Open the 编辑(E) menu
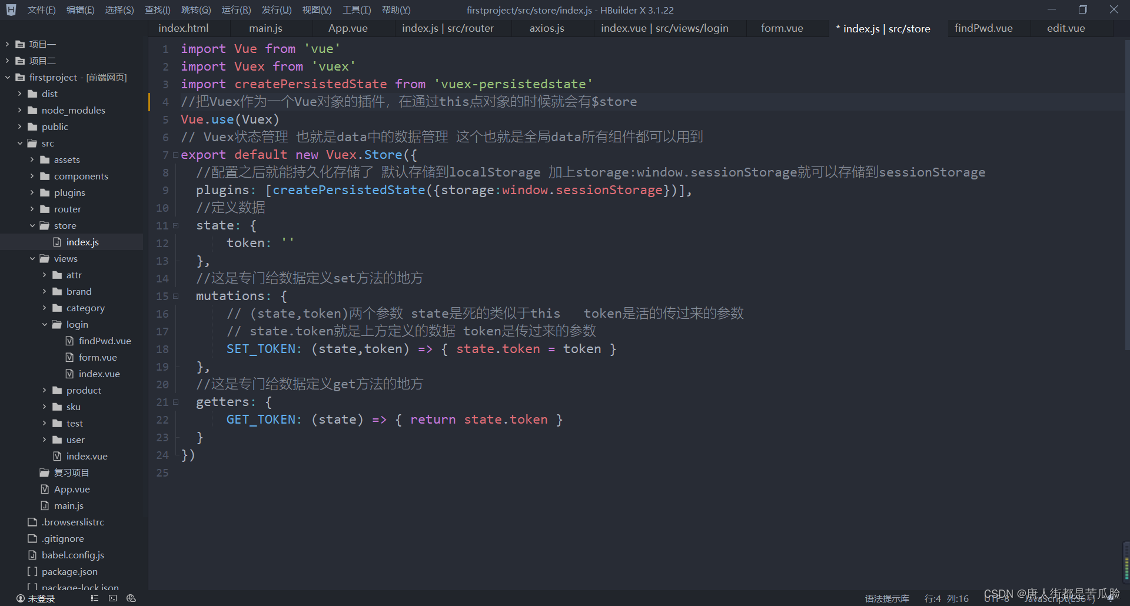 [80, 10]
